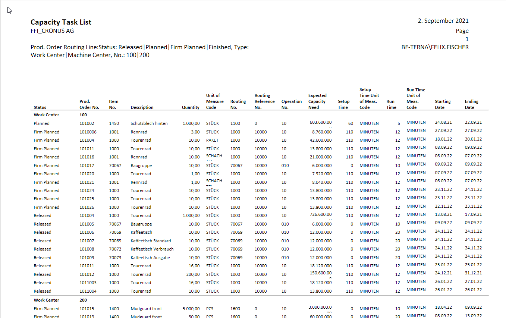Image resolution: width=506 pixels, height=318 pixels.
Task: Select production order number 101017
Action: click(x=87, y=166)
